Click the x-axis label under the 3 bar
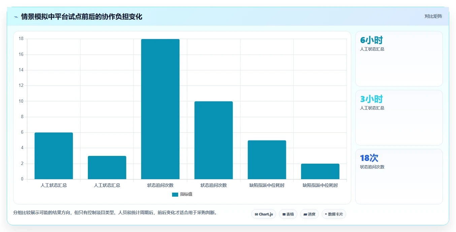 (107, 185)
